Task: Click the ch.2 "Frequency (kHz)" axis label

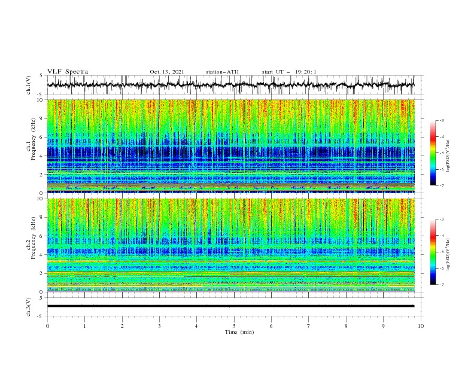Action: (34, 238)
